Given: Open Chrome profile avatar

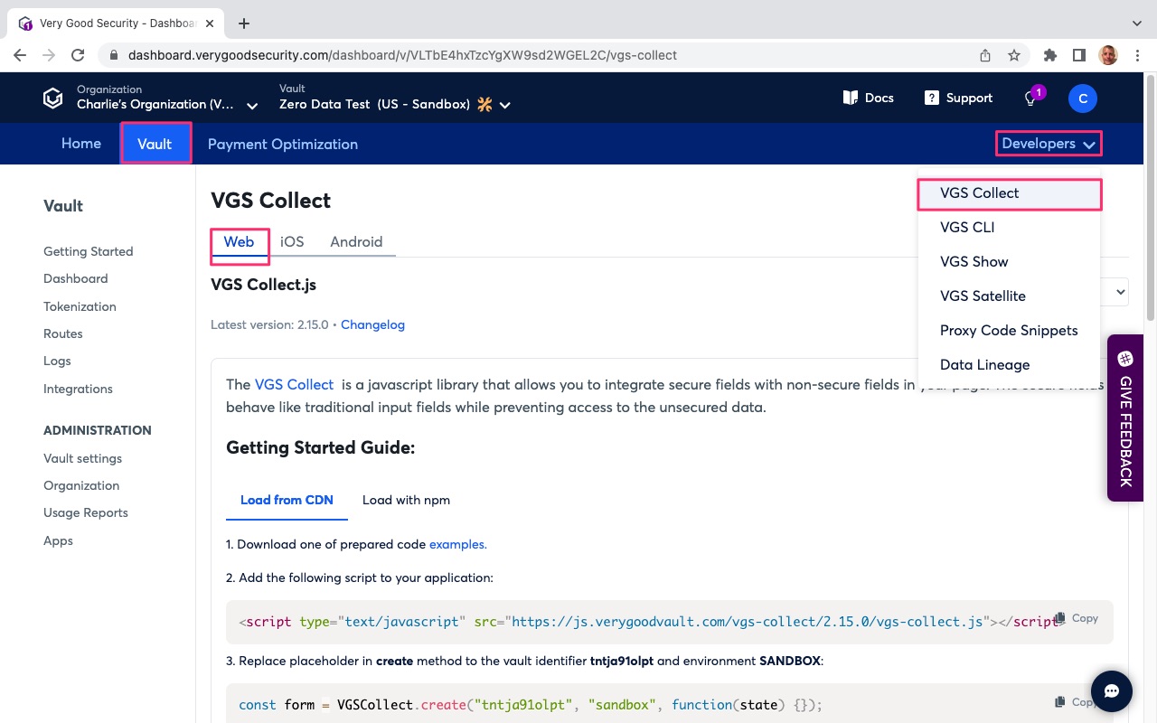Looking at the screenshot, I should (x=1108, y=55).
